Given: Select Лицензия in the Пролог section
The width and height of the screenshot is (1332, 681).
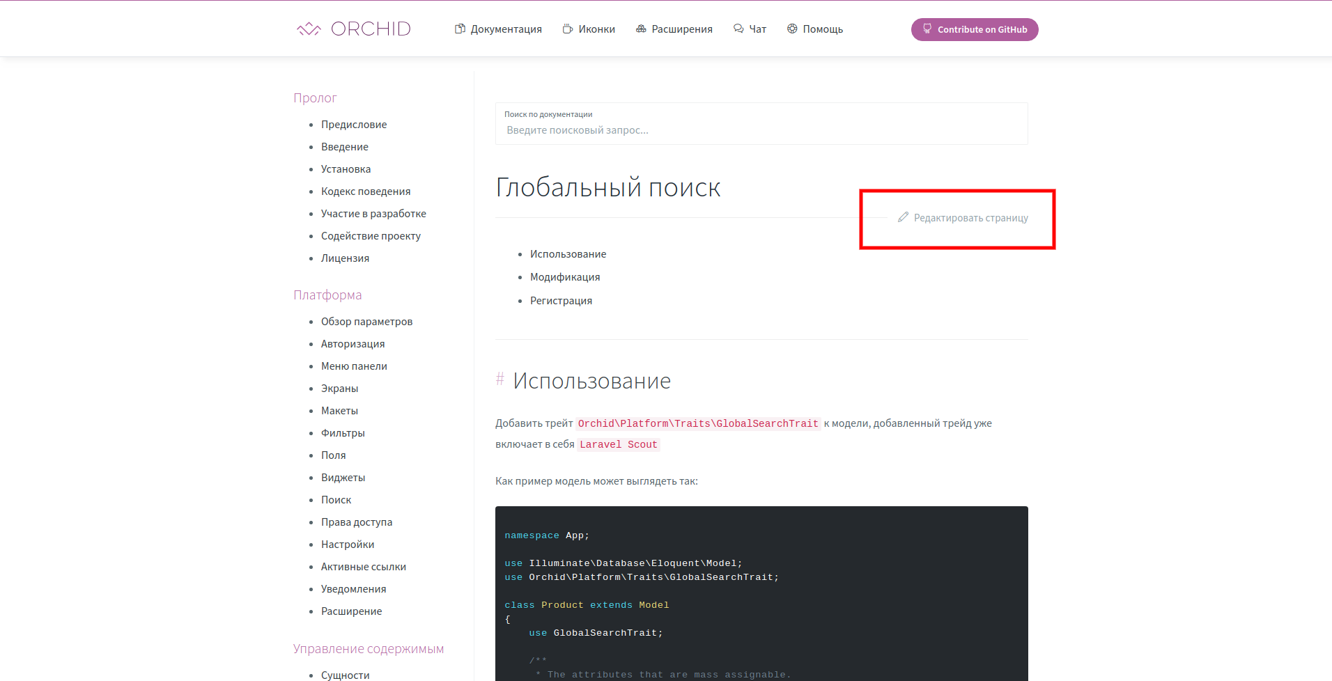Looking at the screenshot, I should click(x=345, y=258).
